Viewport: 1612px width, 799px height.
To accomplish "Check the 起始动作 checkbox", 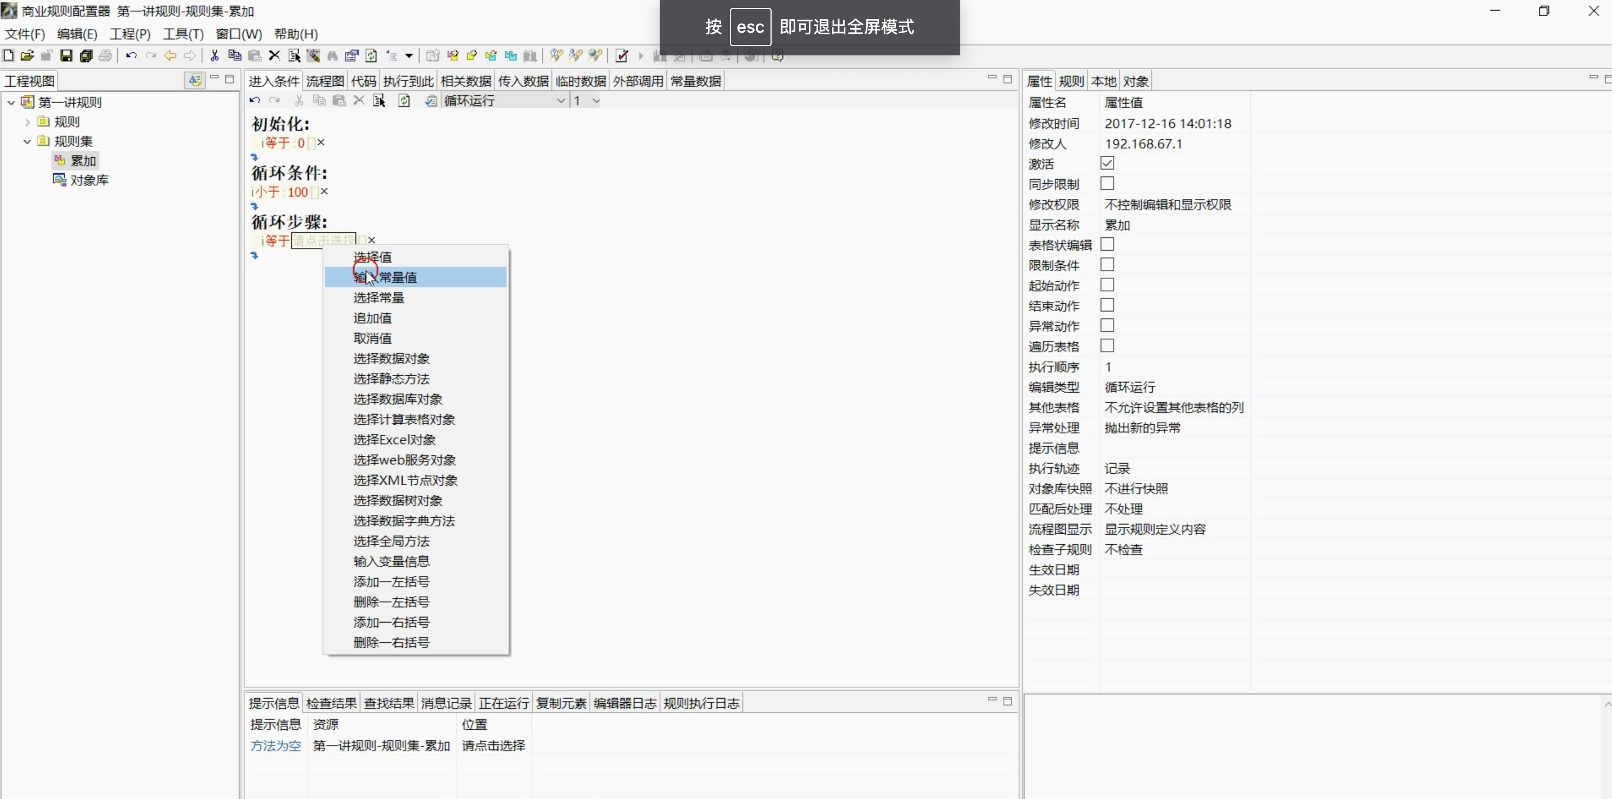I will point(1107,285).
